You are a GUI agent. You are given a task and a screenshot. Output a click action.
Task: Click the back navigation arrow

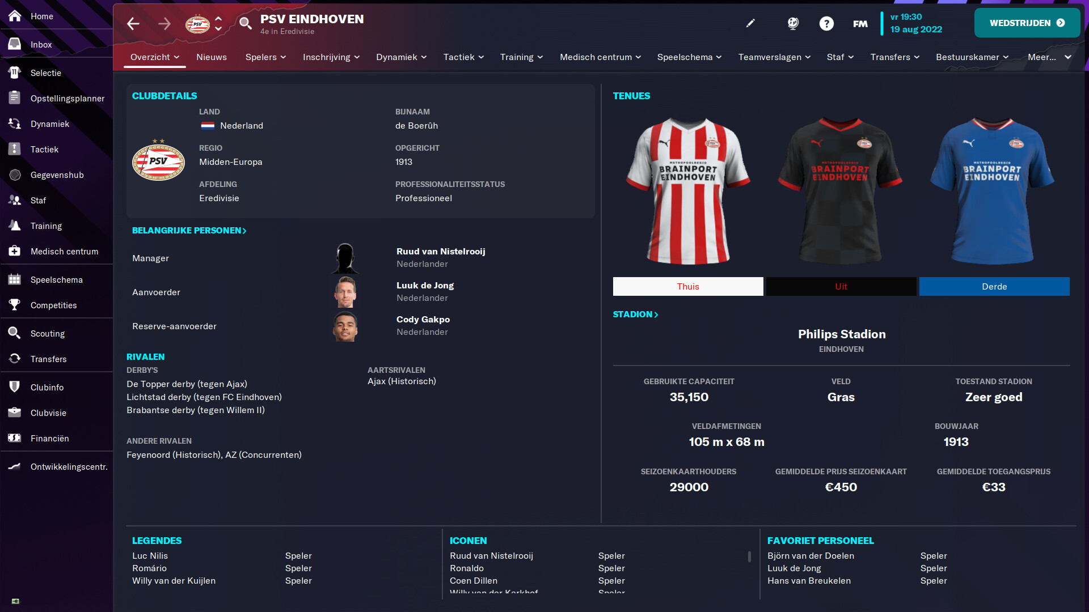(133, 23)
